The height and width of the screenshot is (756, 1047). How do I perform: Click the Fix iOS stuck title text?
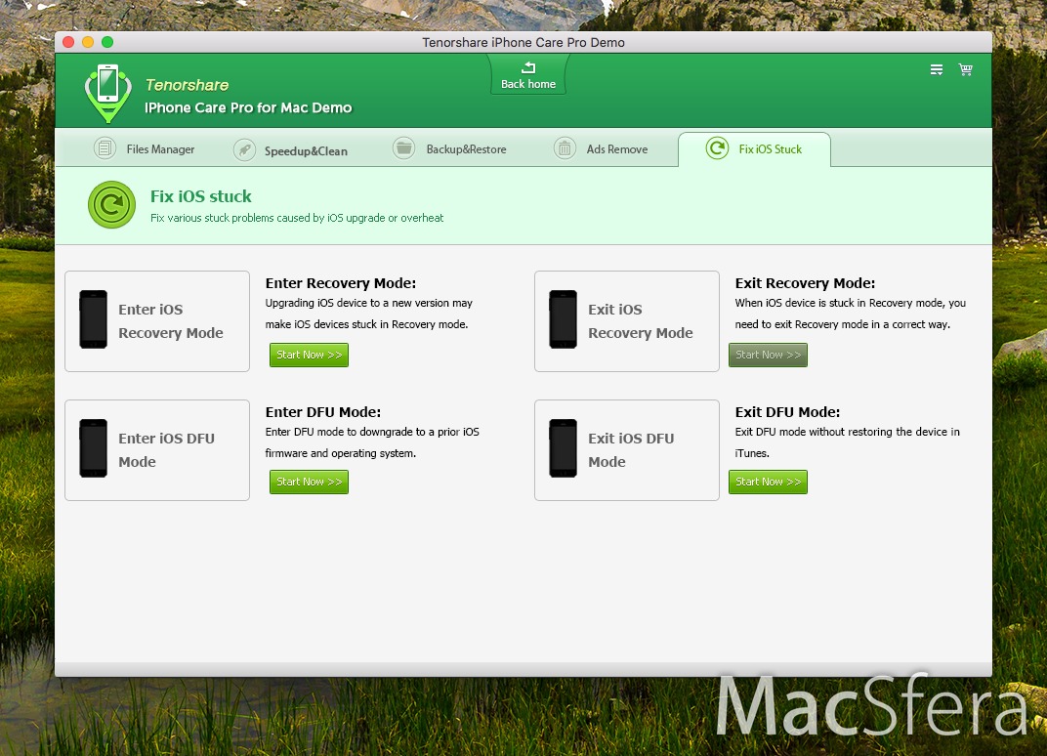pyautogui.click(x=201, y=196)
